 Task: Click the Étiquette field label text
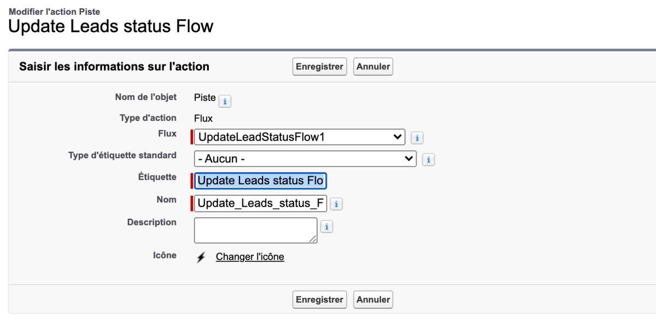157,177
